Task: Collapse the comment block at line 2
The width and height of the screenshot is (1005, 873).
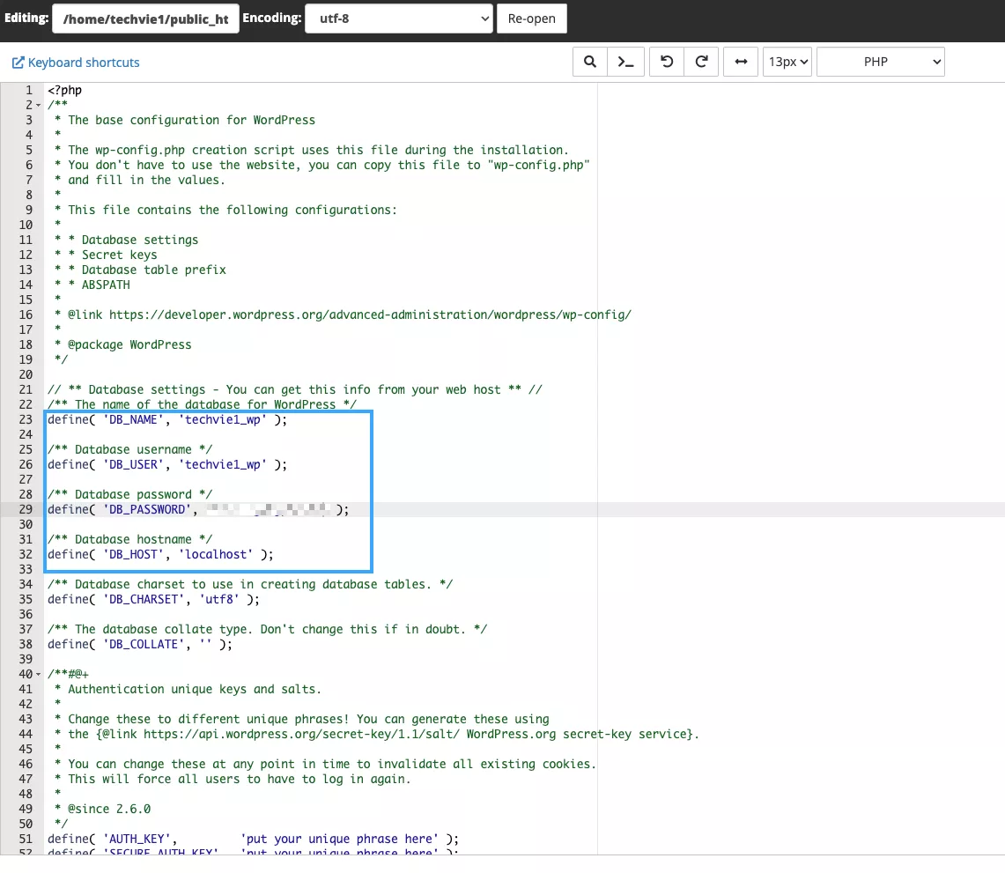Action: click(39, 106)
